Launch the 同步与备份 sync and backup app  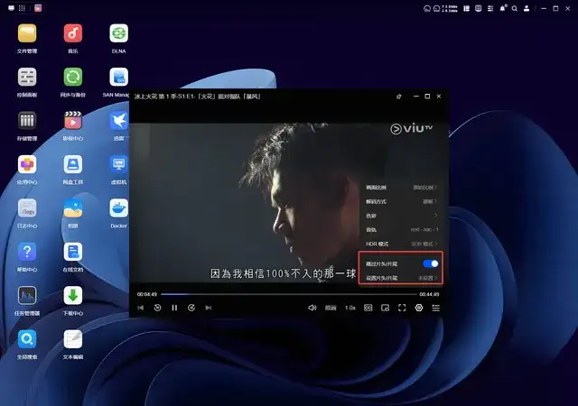point(72,77)
